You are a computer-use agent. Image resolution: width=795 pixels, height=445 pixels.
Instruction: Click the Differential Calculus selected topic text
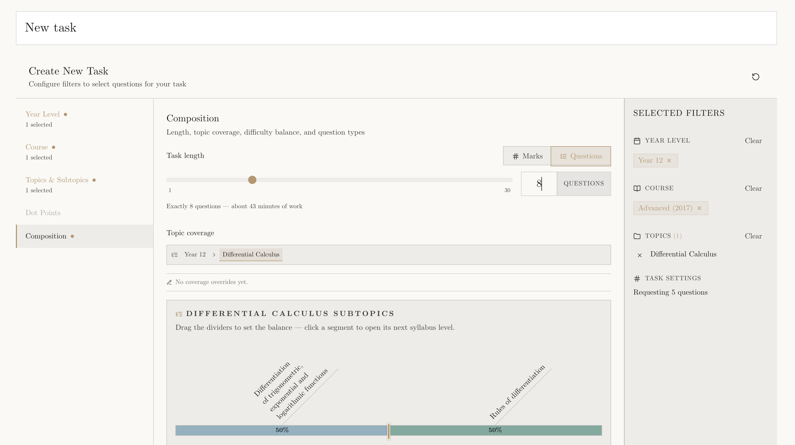[683, 254]
